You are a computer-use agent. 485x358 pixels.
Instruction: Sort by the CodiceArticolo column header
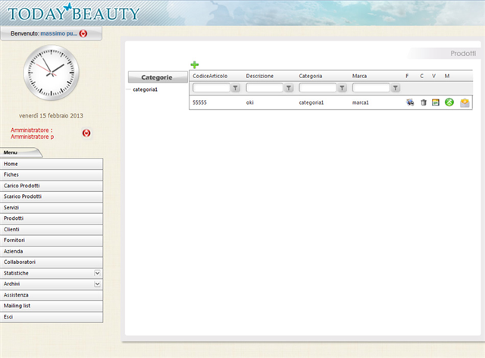click(210, 76)
